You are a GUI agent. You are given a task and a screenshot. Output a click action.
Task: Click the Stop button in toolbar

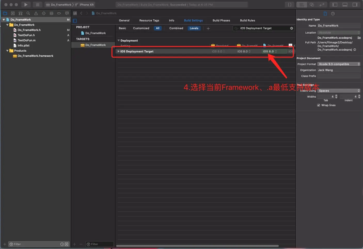[x=37, y=5]
